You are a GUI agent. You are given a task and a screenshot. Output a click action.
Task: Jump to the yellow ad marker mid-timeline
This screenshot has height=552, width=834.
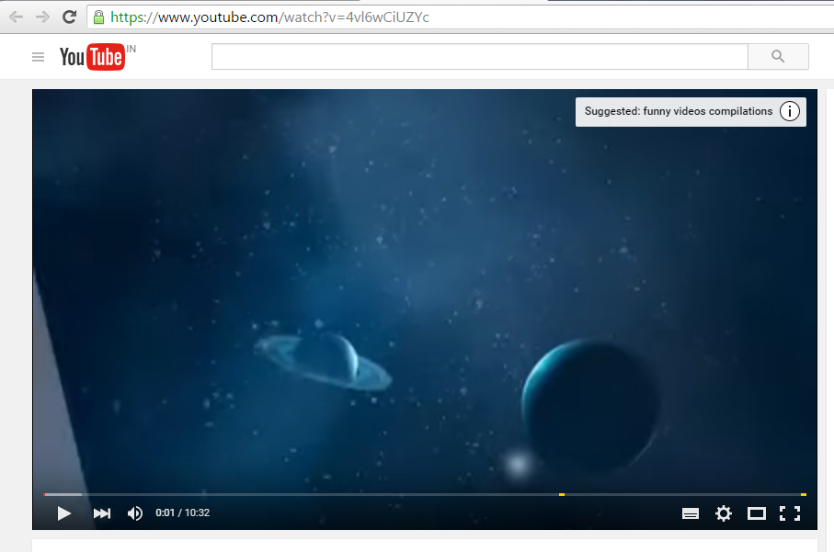pyautogui.click(x=562, y=495)
